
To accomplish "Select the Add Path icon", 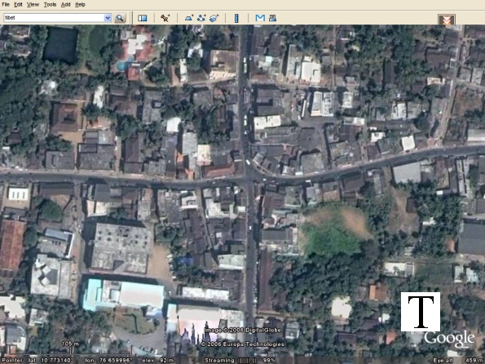I will (201, 18).
